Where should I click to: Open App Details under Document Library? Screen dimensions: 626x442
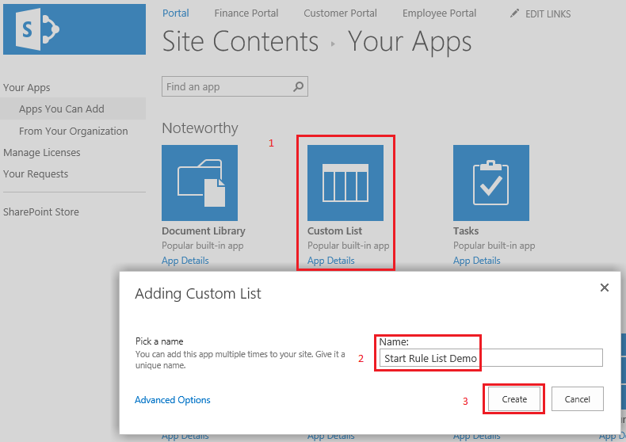point(185,261)
